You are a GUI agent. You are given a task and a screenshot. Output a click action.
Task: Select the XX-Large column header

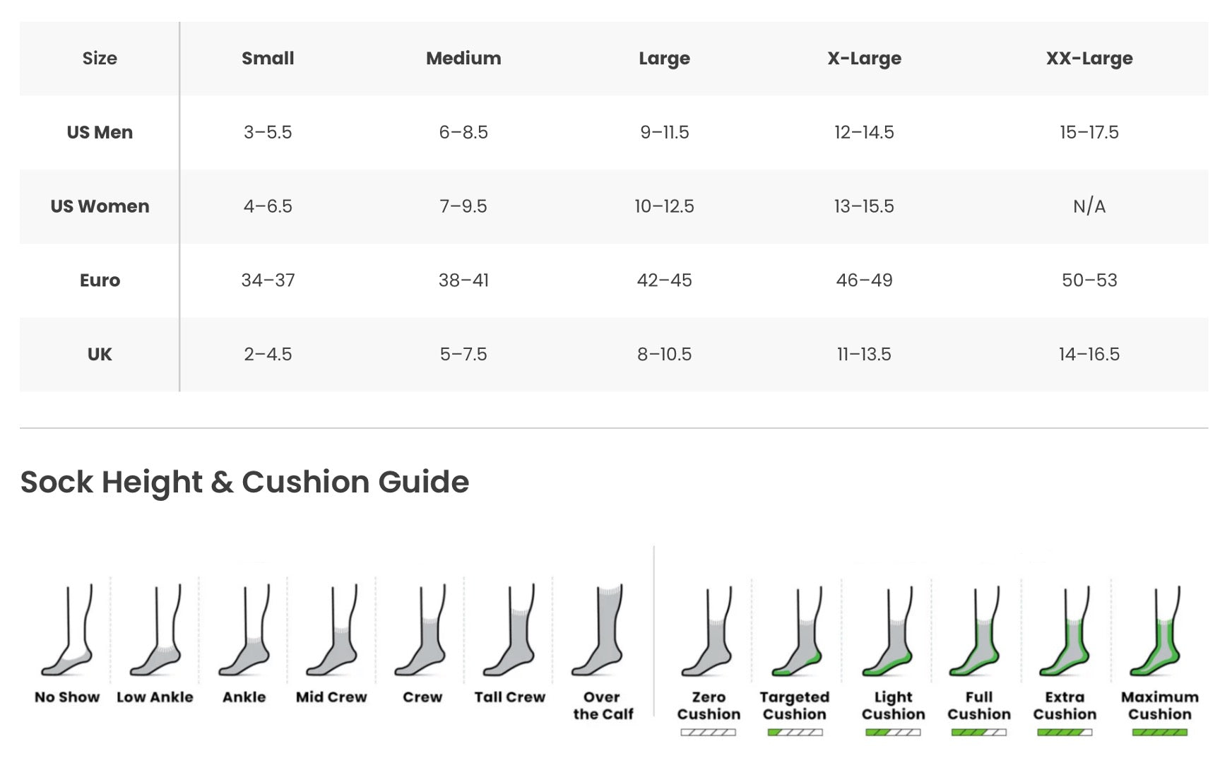1089,59
